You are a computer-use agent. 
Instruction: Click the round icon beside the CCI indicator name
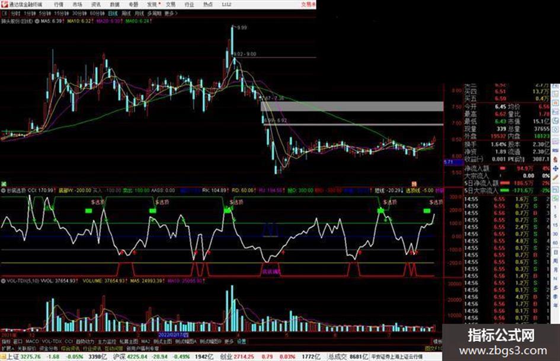4,190
